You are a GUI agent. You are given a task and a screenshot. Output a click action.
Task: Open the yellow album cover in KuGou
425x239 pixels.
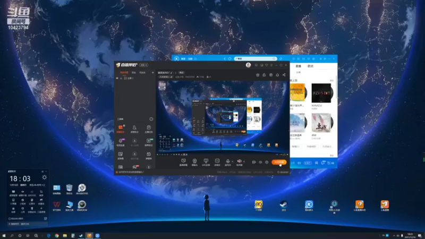click(298, 92)
